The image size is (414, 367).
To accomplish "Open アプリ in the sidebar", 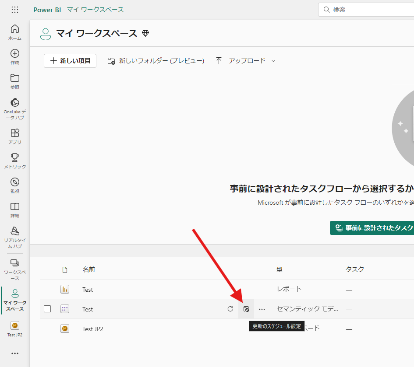I will click(15, 136).
